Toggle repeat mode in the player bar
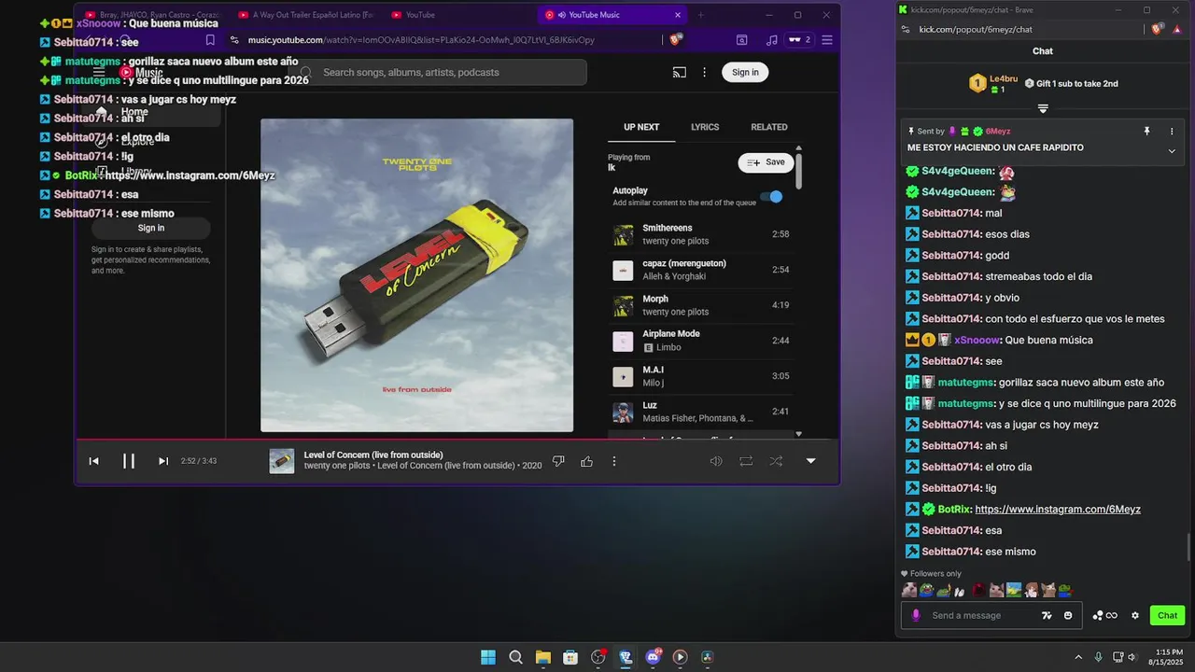This screenshot has width=1195, height=672. pos(746,461)
